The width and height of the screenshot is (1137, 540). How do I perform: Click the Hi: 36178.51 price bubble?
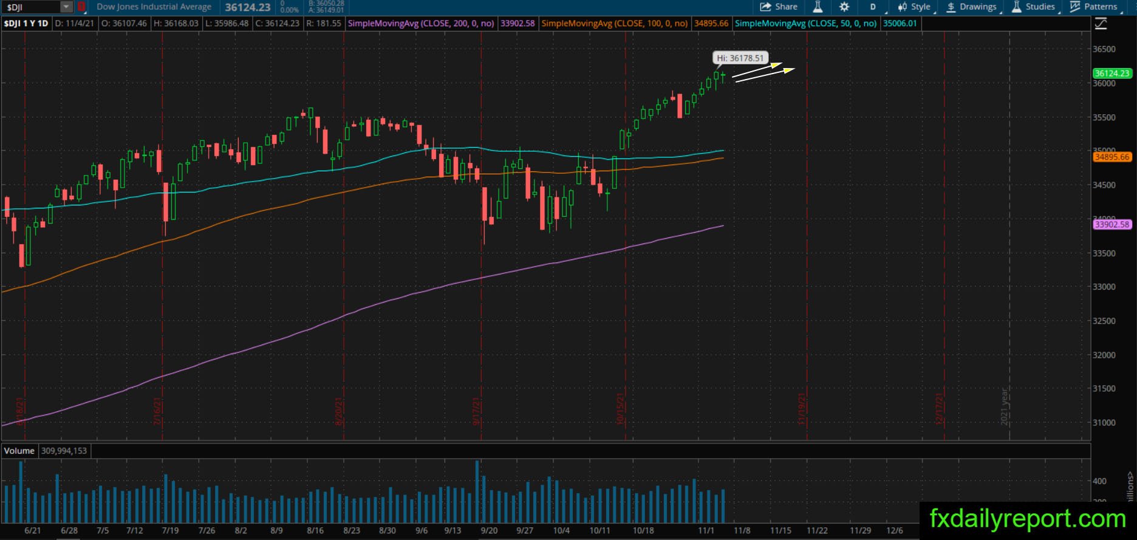coord(740,58)
